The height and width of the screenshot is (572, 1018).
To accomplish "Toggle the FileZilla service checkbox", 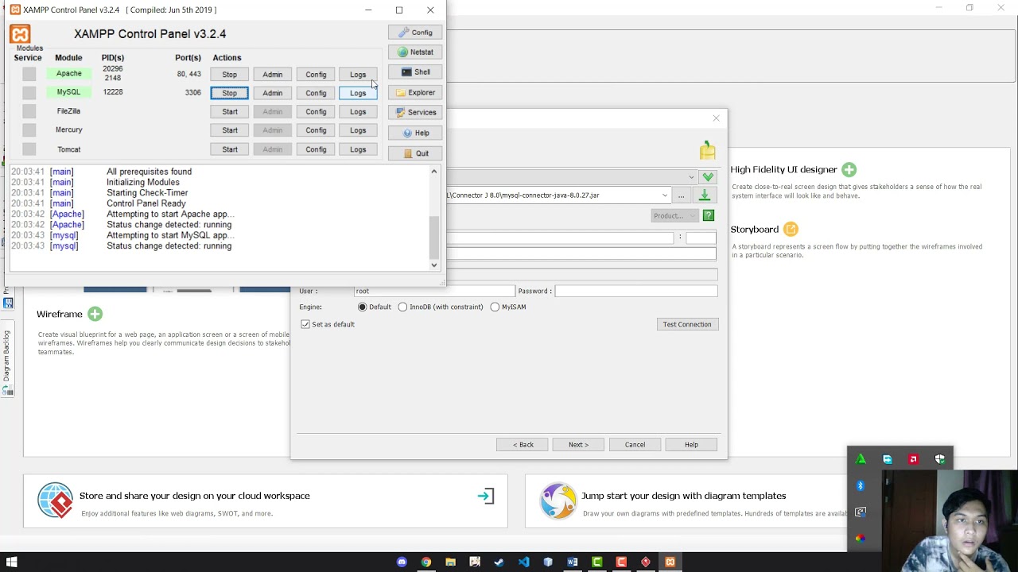I will pos(29,111).
